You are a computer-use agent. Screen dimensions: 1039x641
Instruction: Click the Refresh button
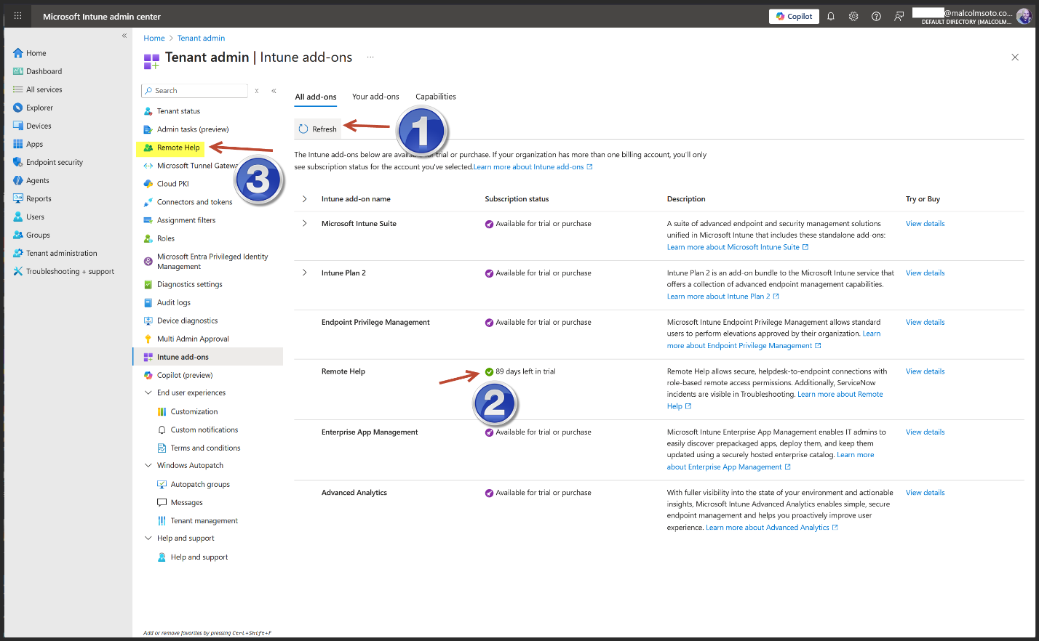pos(317,129)
